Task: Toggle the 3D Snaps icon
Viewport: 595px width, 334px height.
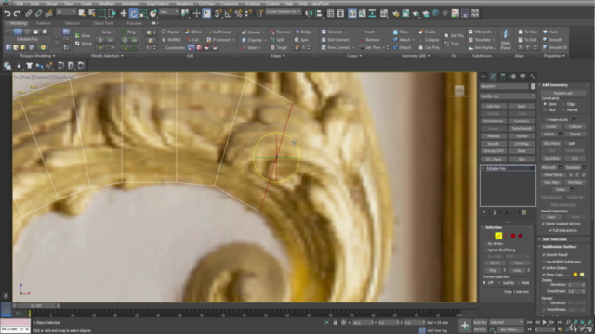Action: coord(218,13)
